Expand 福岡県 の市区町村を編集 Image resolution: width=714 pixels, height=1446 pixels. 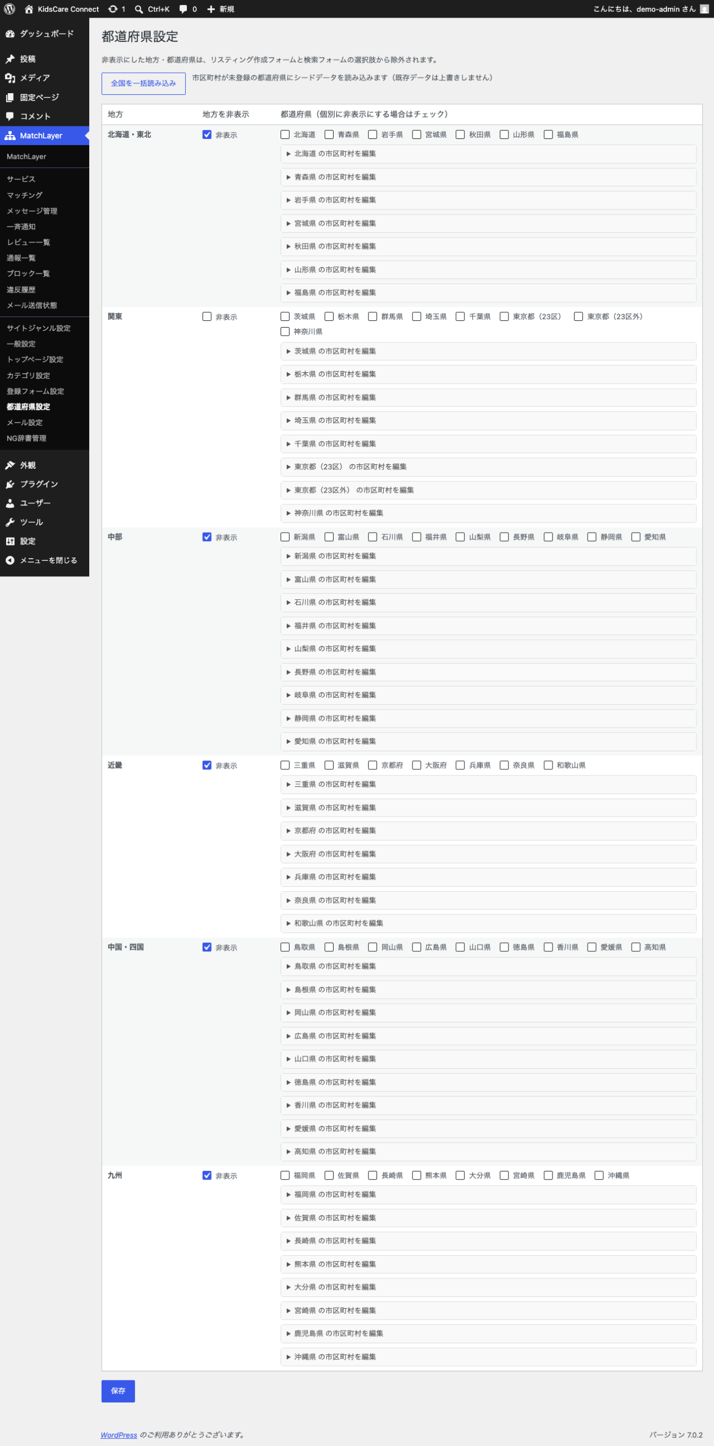[x=488, y=1195]
